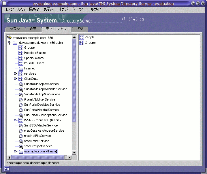Click the SunPortalDesktopService icon
The height and width of the screenshot is (174, 207).
(x=21, y=105)
